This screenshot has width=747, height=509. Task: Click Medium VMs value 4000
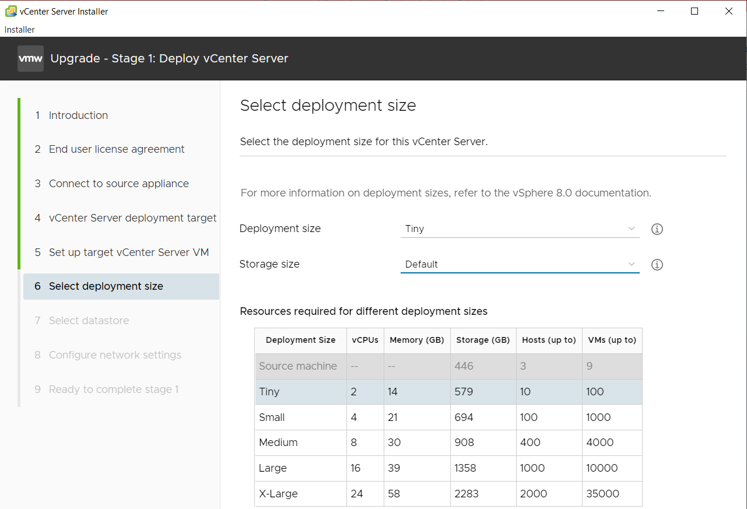point(600,443)
